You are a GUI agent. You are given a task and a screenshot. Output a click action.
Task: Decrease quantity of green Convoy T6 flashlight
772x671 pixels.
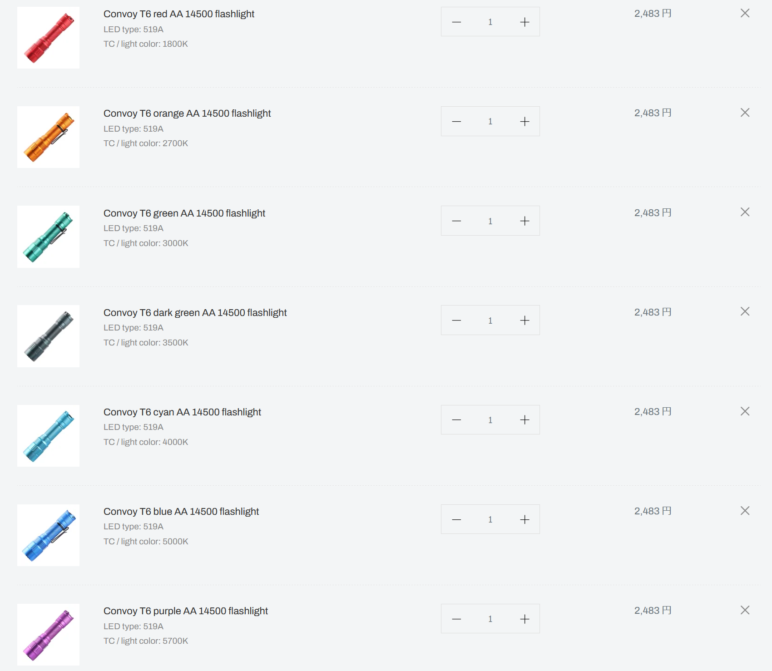(456, 221)
